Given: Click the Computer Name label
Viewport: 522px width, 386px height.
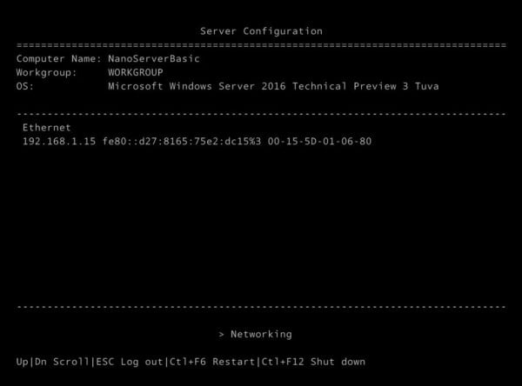Looking at the screenshot, I should (x=59, y=58).
